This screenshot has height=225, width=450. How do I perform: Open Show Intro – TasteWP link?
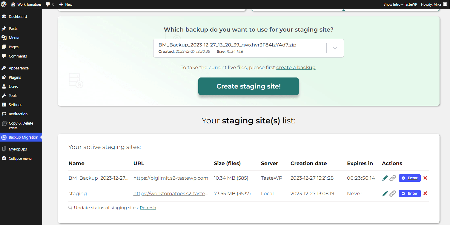coord(400,4)
